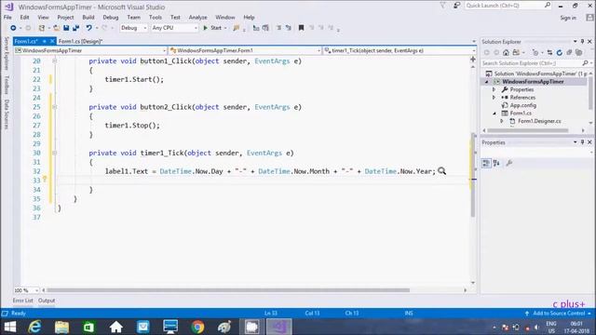
Task: Click Solution Explorer Pending Changes Filter icon
Action: point(535,52)
